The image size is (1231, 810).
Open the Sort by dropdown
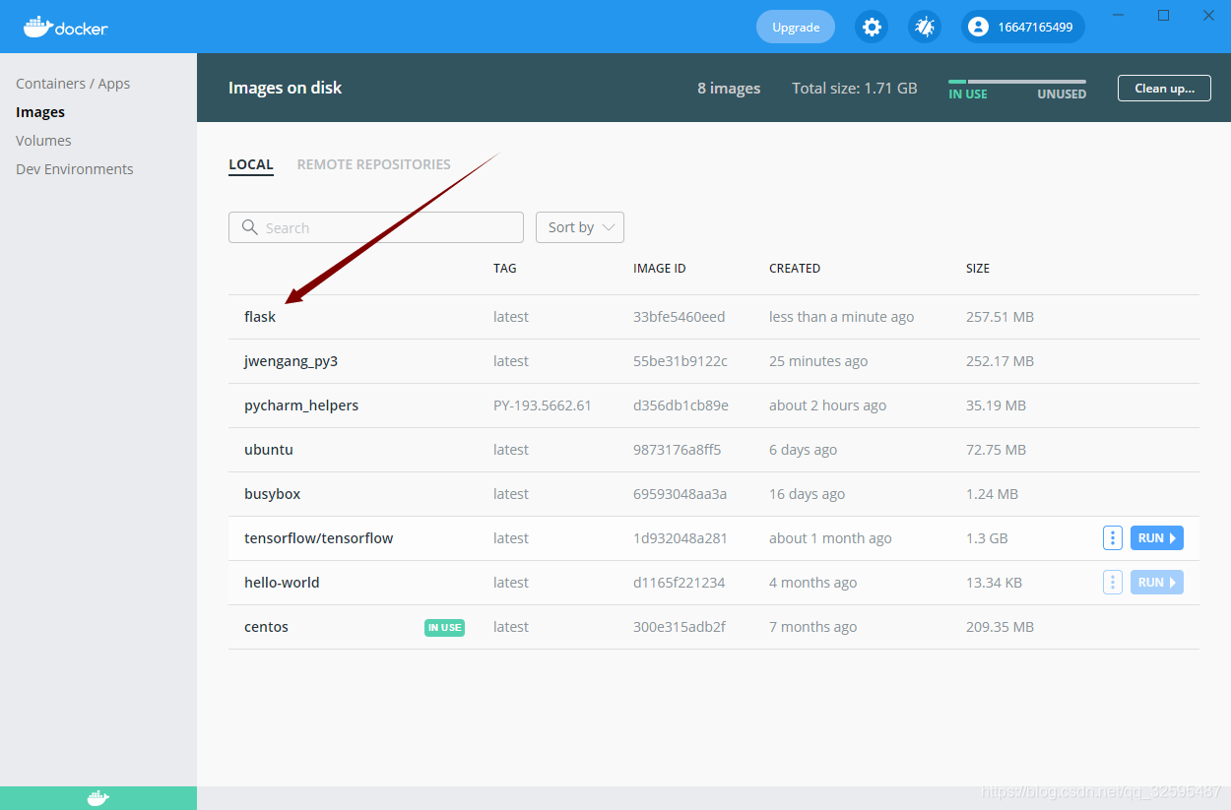(580, 227)
